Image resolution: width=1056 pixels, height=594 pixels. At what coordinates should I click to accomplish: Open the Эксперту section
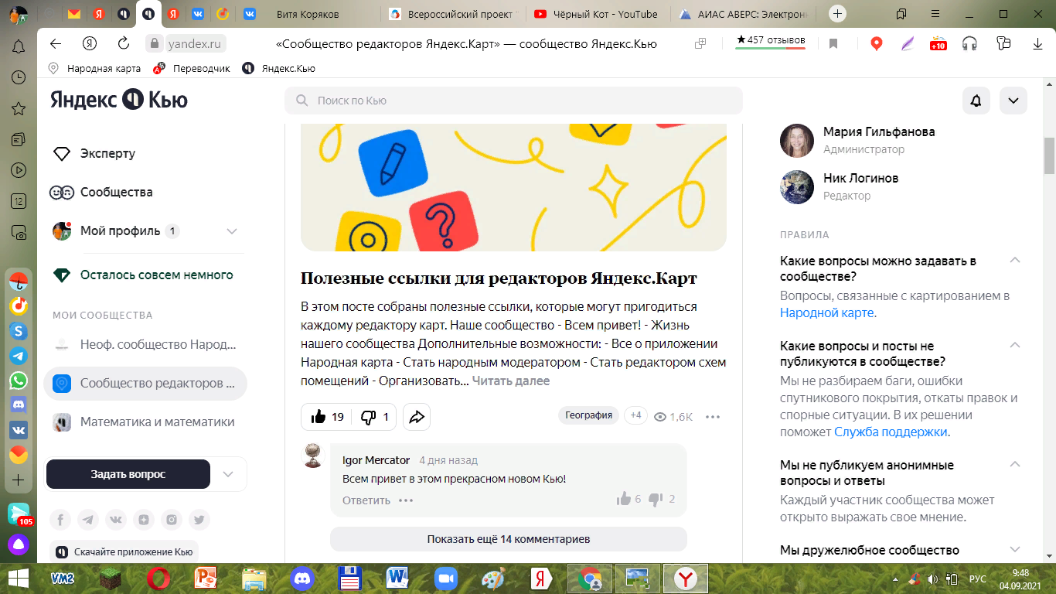coord(107,153)
